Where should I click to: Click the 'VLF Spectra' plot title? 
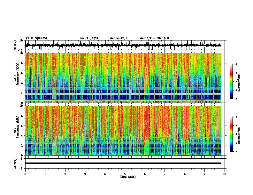pos(36,38)
